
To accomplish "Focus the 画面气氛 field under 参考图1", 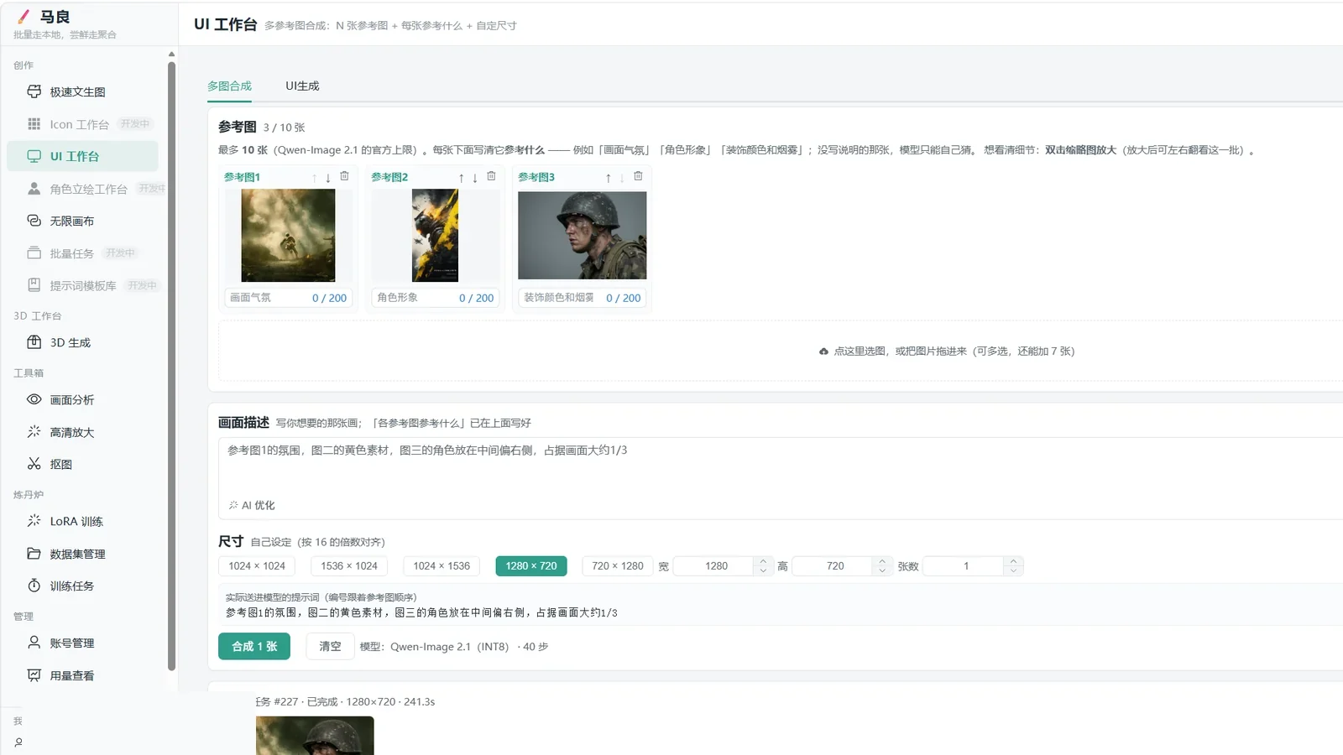I will (x=288, y=298).
